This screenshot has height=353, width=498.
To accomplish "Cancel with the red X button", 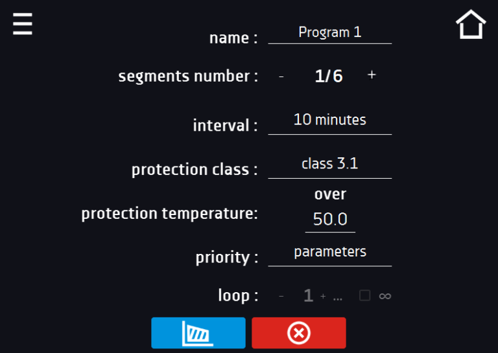I will [298, 333].
